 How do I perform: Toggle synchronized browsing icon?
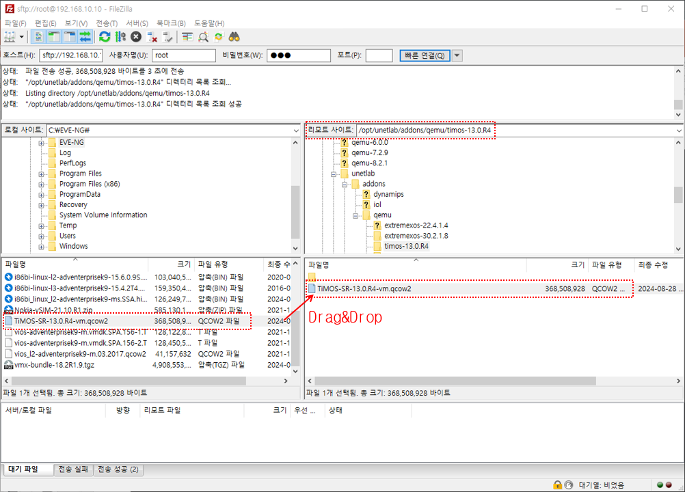[219, 37]
